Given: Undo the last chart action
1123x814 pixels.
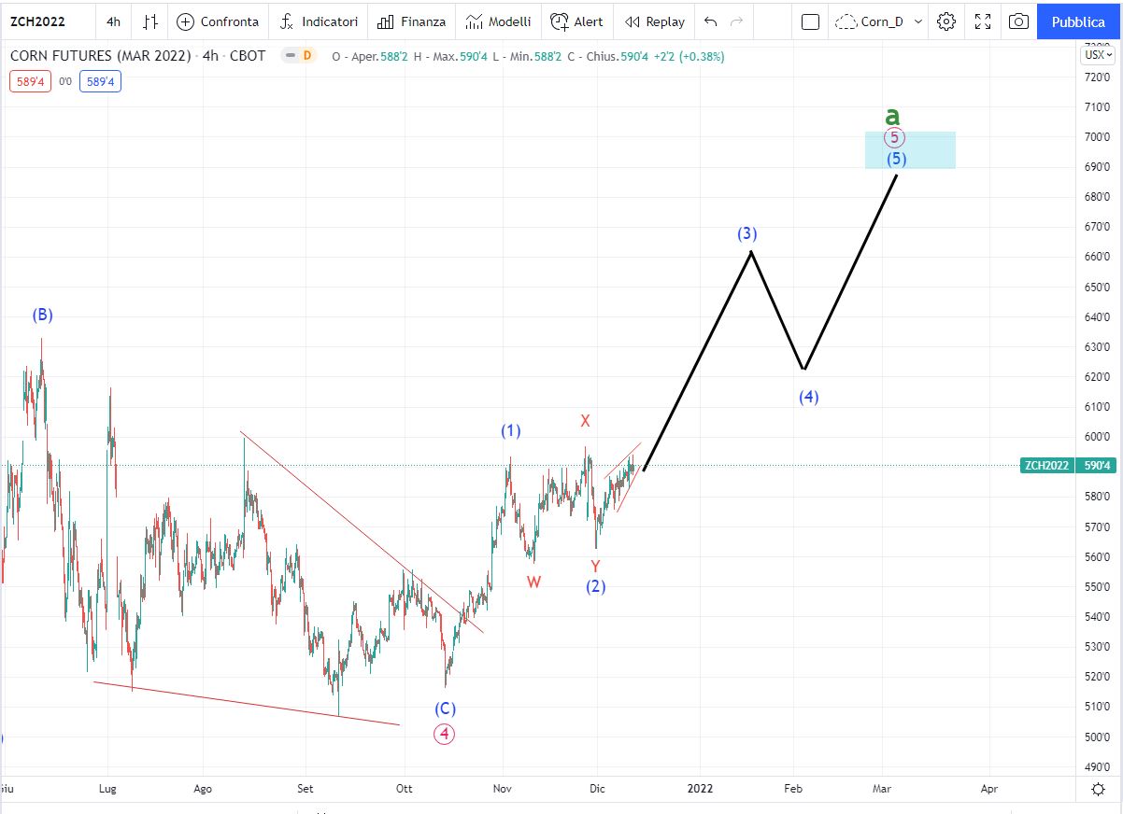Looking at the screenshot, I should pos(711,21).
